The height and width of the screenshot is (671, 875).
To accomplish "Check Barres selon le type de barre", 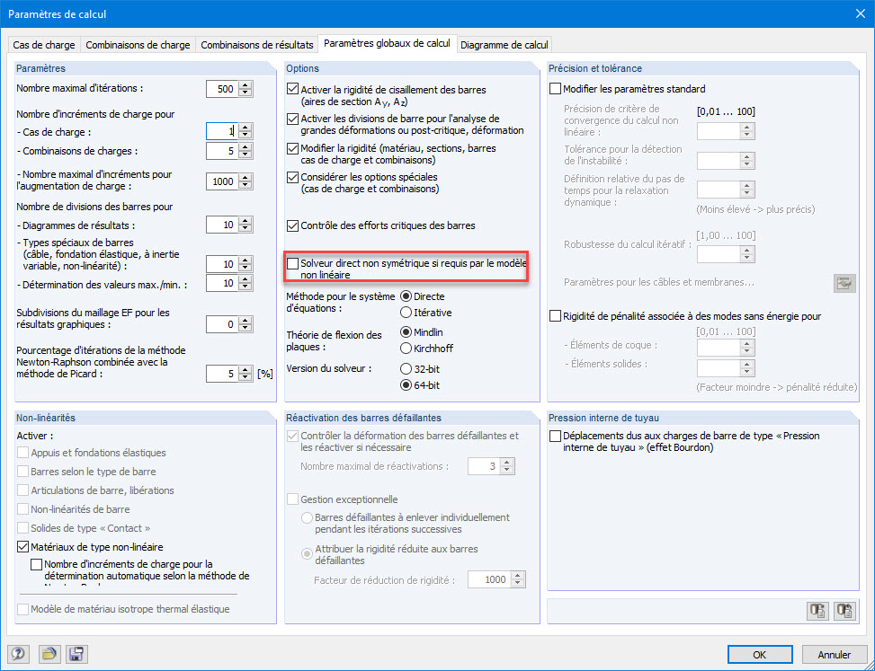I will pyautogui.click(x=22, y=472).
